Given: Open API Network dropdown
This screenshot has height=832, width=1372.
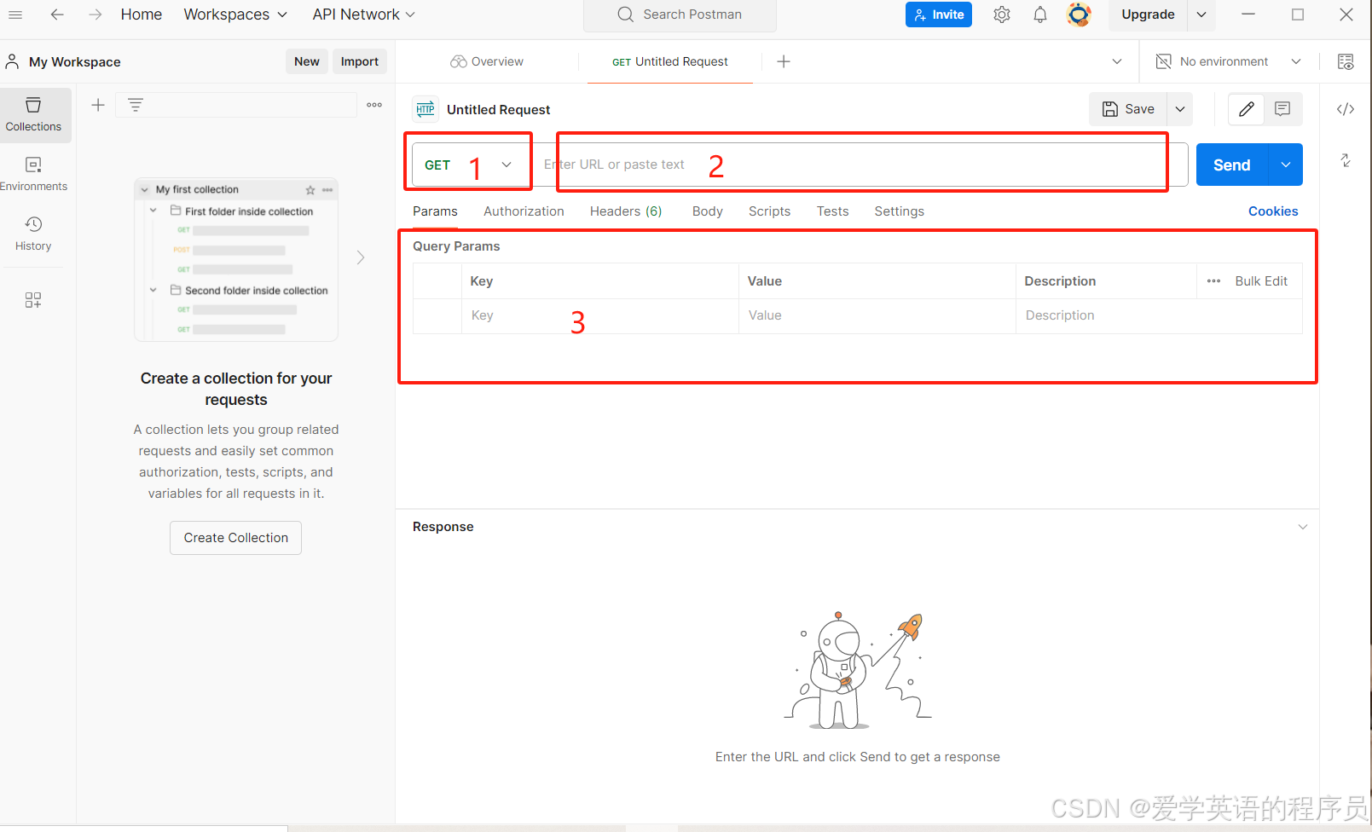Looking at the screenshot, I should [x=363, y=14].
